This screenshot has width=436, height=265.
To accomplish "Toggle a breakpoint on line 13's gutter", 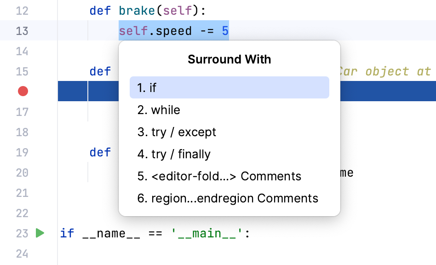I will (23, 31).
